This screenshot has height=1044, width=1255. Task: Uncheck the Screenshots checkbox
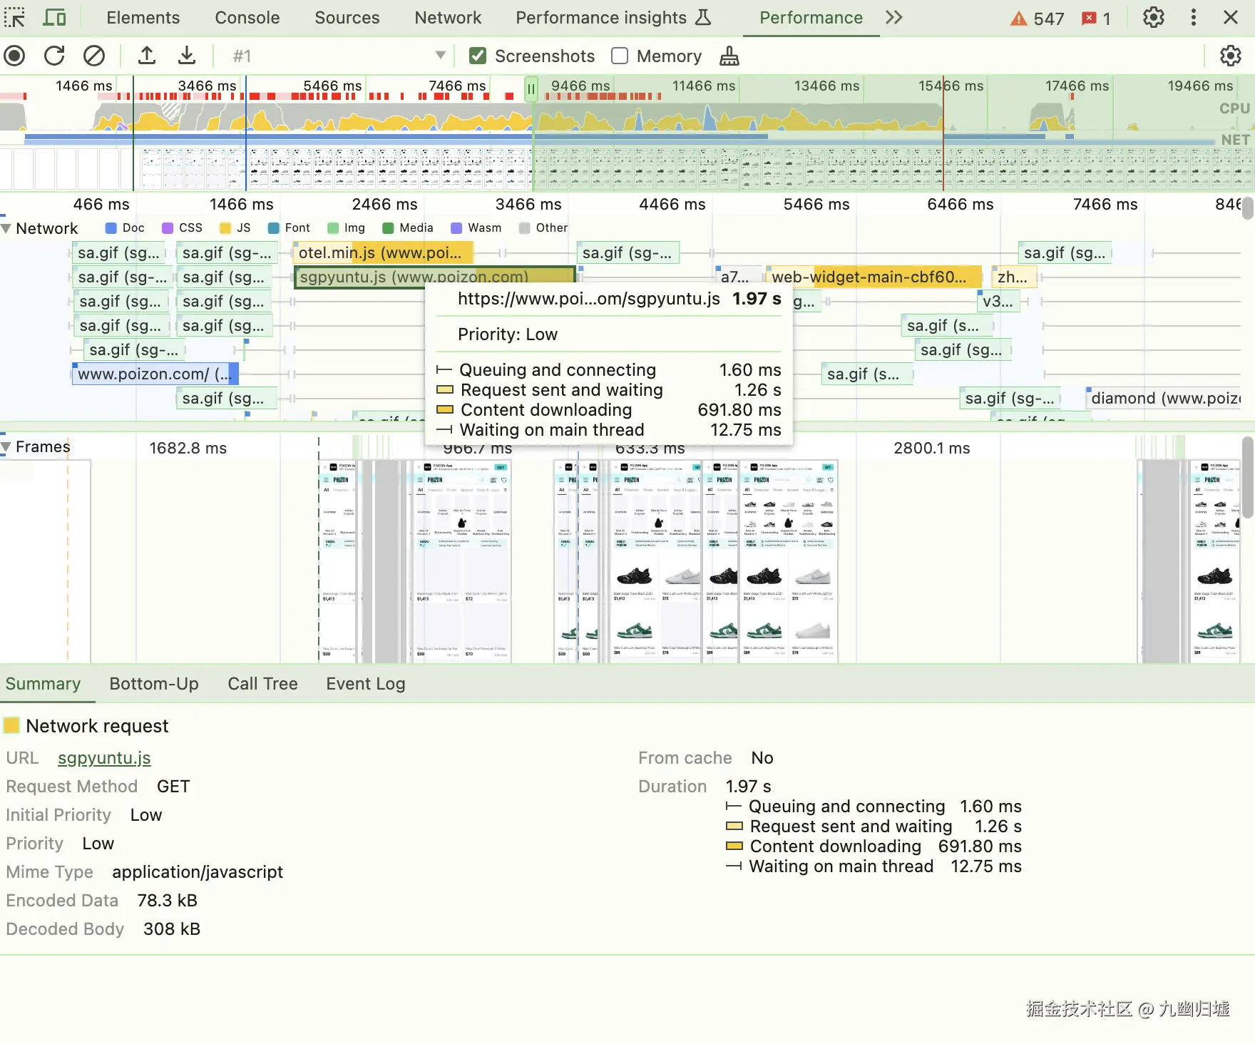tap(478, 56)
